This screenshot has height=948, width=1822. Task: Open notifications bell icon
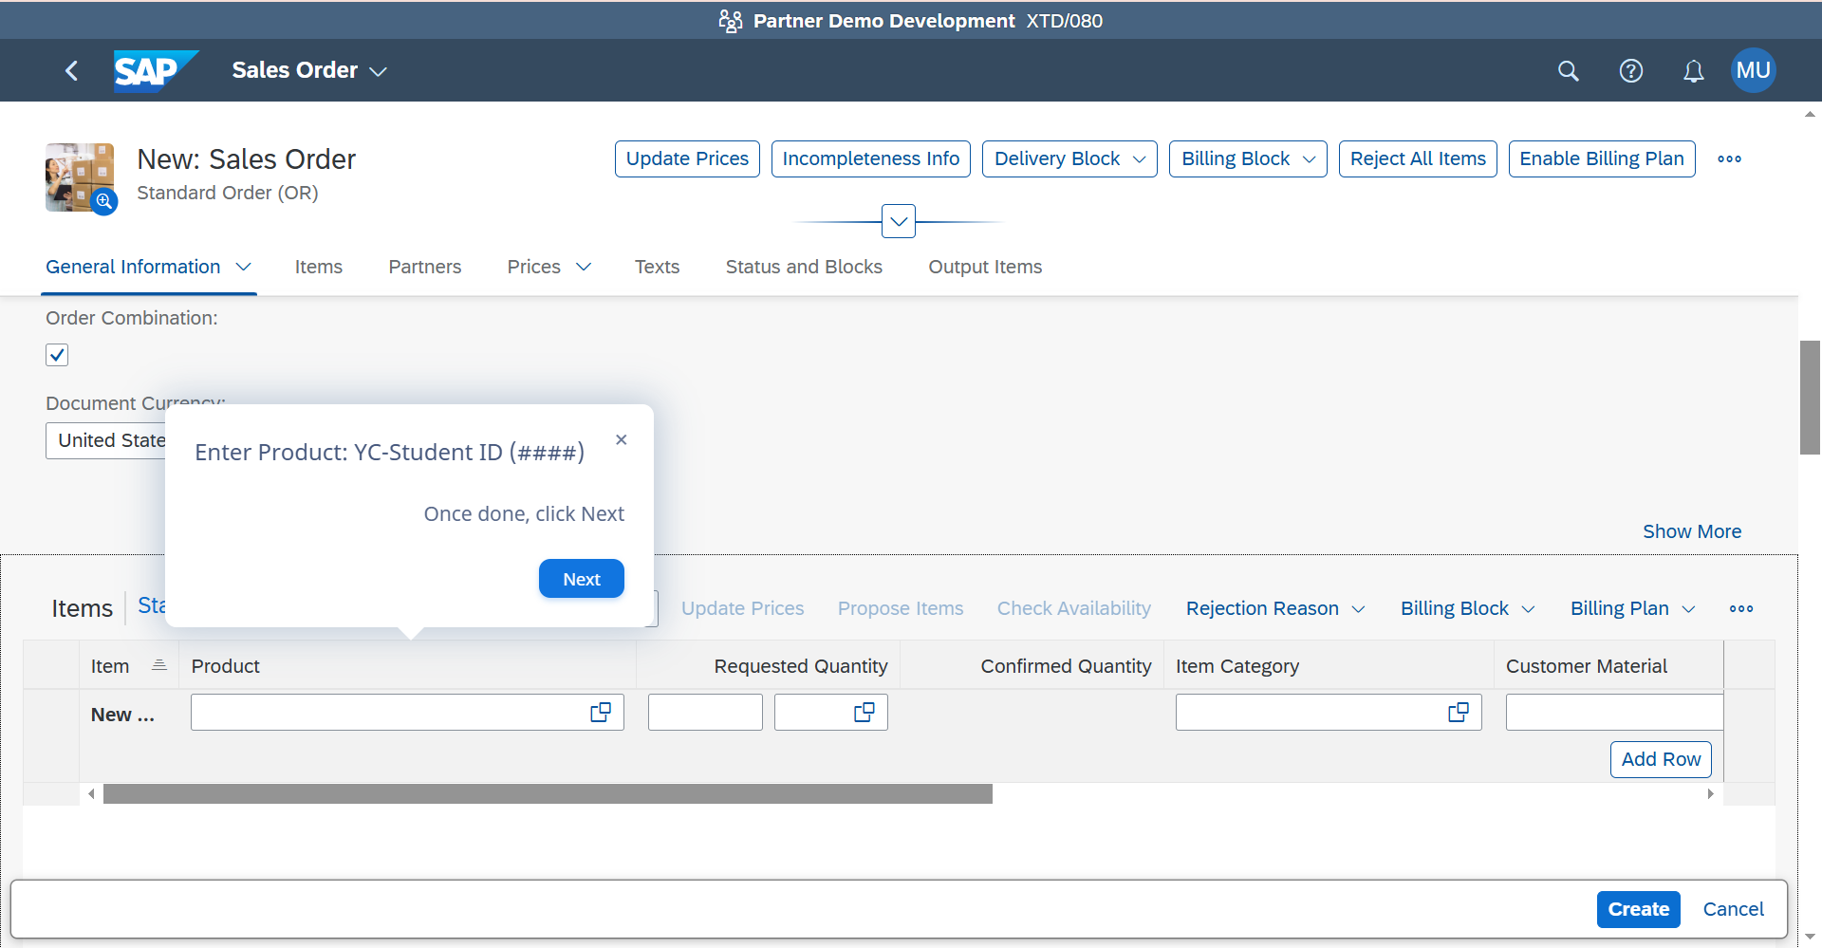click(1693, 71)
